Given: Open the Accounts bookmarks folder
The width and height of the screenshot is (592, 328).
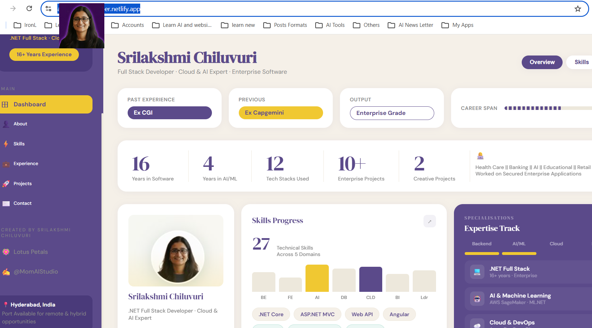Looking at the screenshot, I should coord(128,25).
